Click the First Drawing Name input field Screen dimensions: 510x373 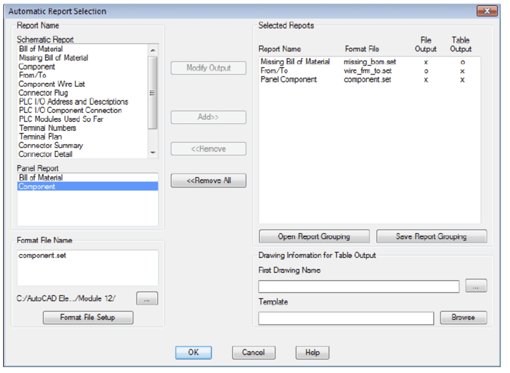359,287
